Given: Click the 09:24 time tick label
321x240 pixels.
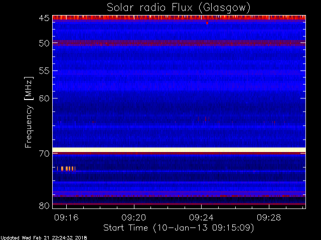Looking at the screenshot, I should point(201,217).
